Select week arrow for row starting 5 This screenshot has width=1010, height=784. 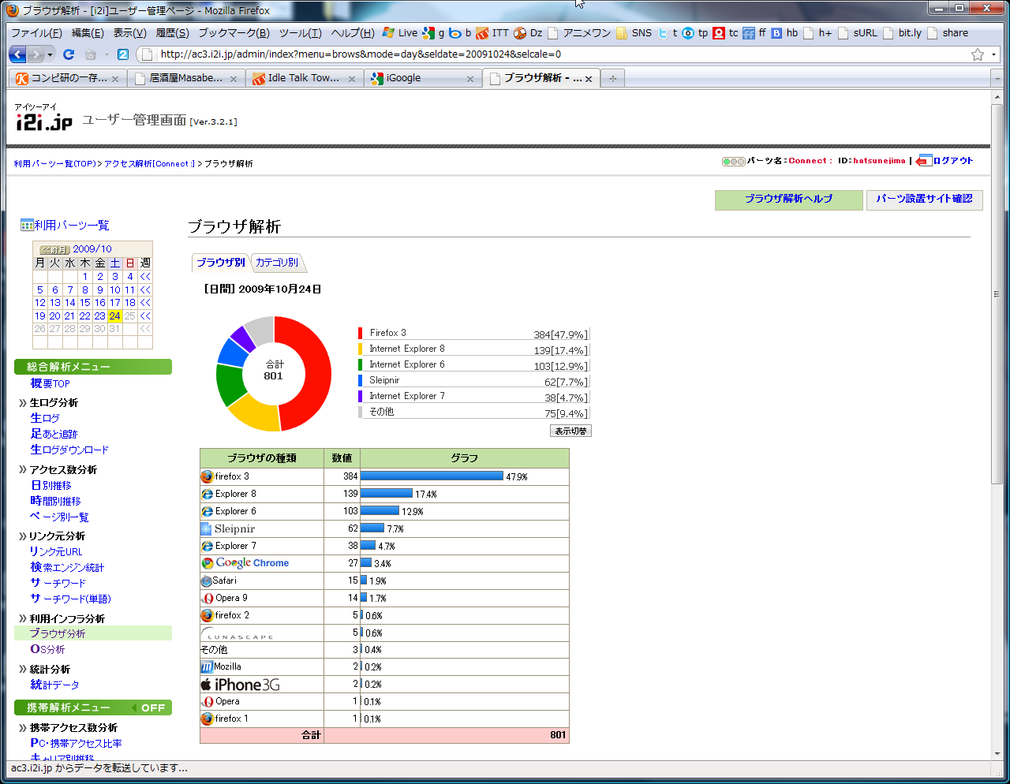pyautogui.click(x=145, y=289)
